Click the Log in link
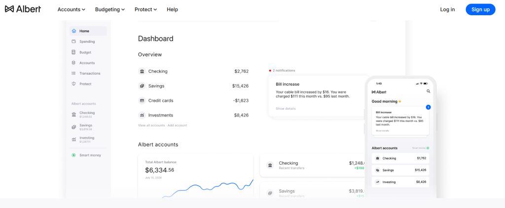 pyautogui.click(x=447, y=10)
